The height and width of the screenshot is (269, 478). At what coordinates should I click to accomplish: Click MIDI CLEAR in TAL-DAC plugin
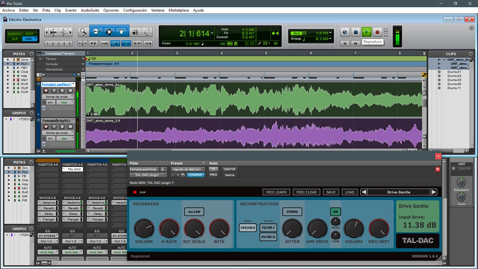pyautogui.click(x=306, y=192)
